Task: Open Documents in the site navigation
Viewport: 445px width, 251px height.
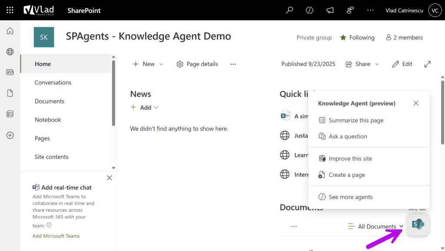Action: 50,101
